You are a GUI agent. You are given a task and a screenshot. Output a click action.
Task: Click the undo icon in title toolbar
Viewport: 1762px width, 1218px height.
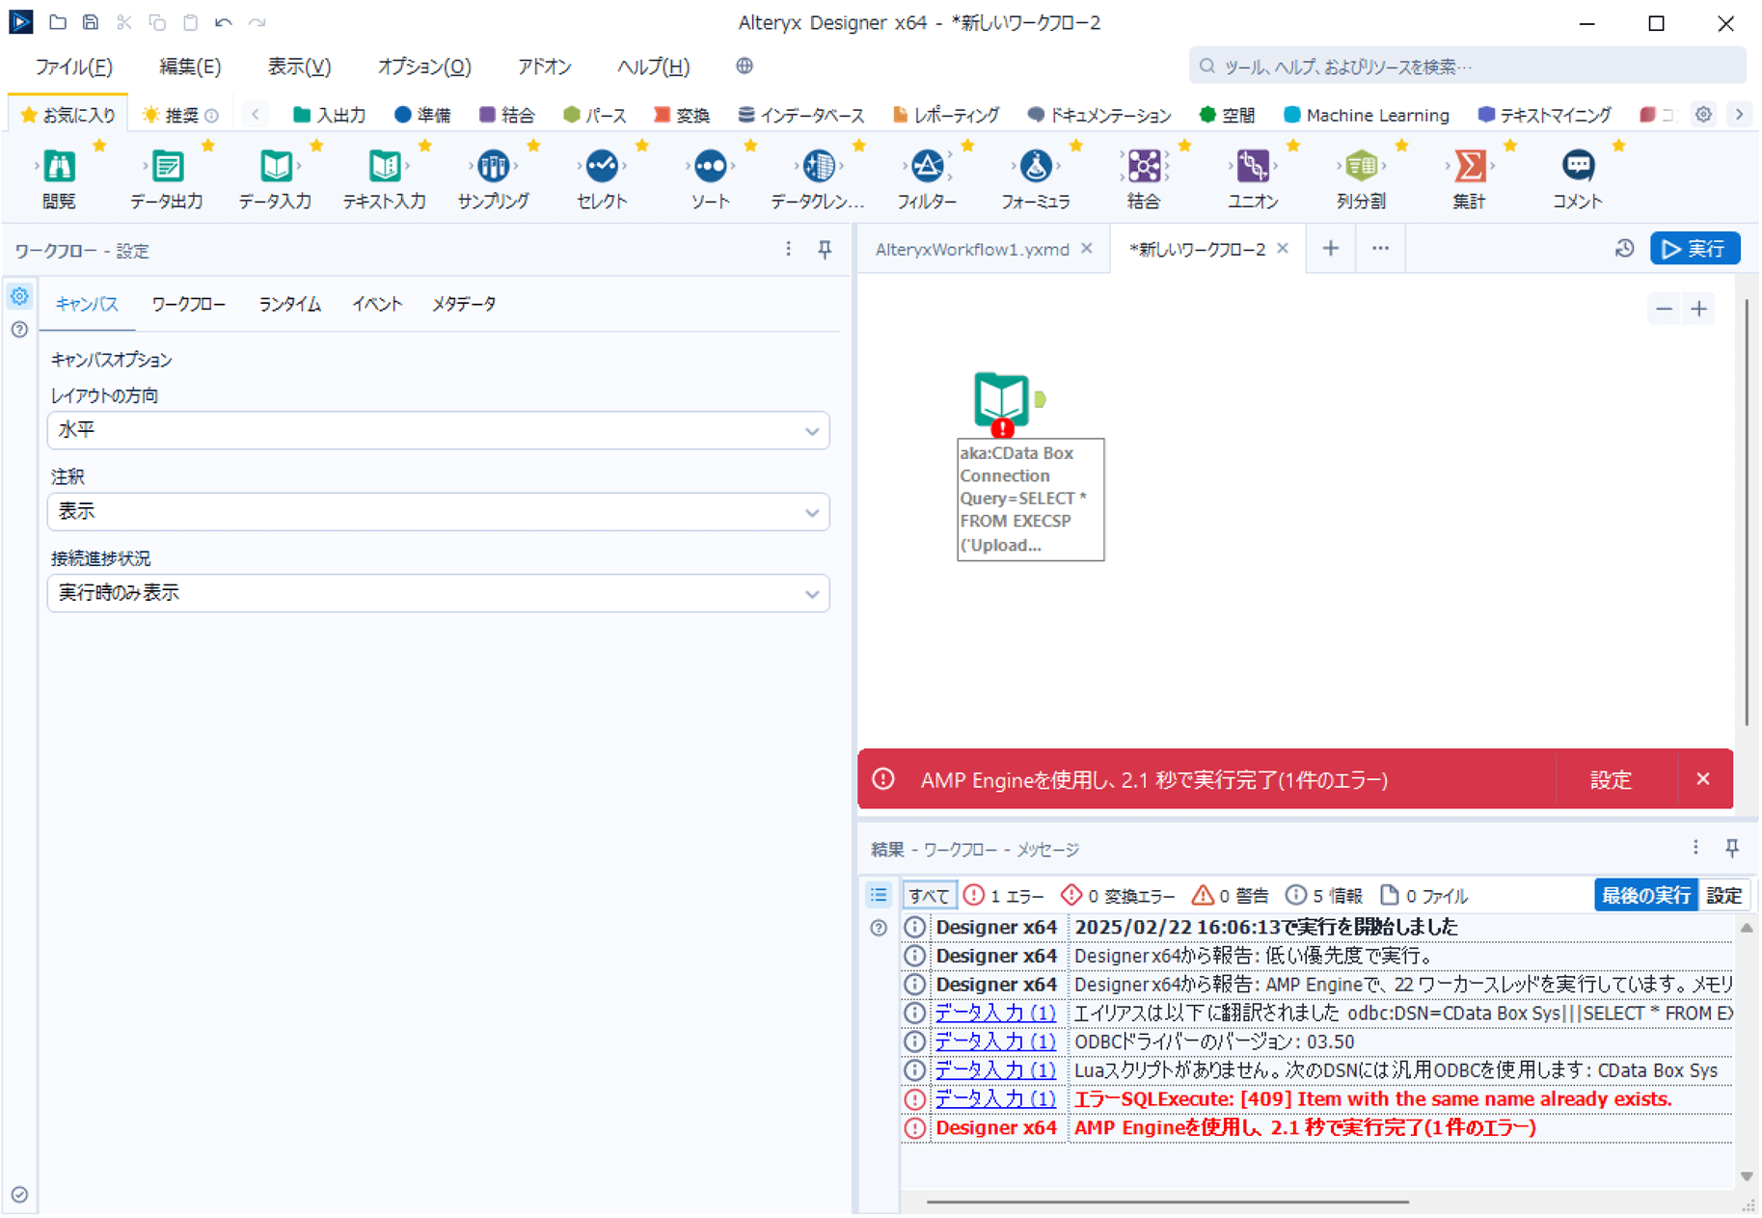coord(224,21)
